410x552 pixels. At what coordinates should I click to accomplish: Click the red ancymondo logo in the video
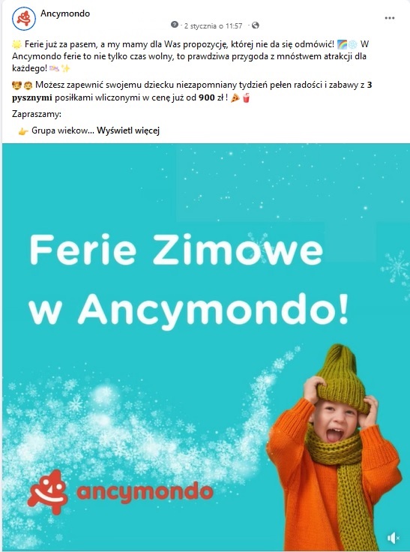120,492
